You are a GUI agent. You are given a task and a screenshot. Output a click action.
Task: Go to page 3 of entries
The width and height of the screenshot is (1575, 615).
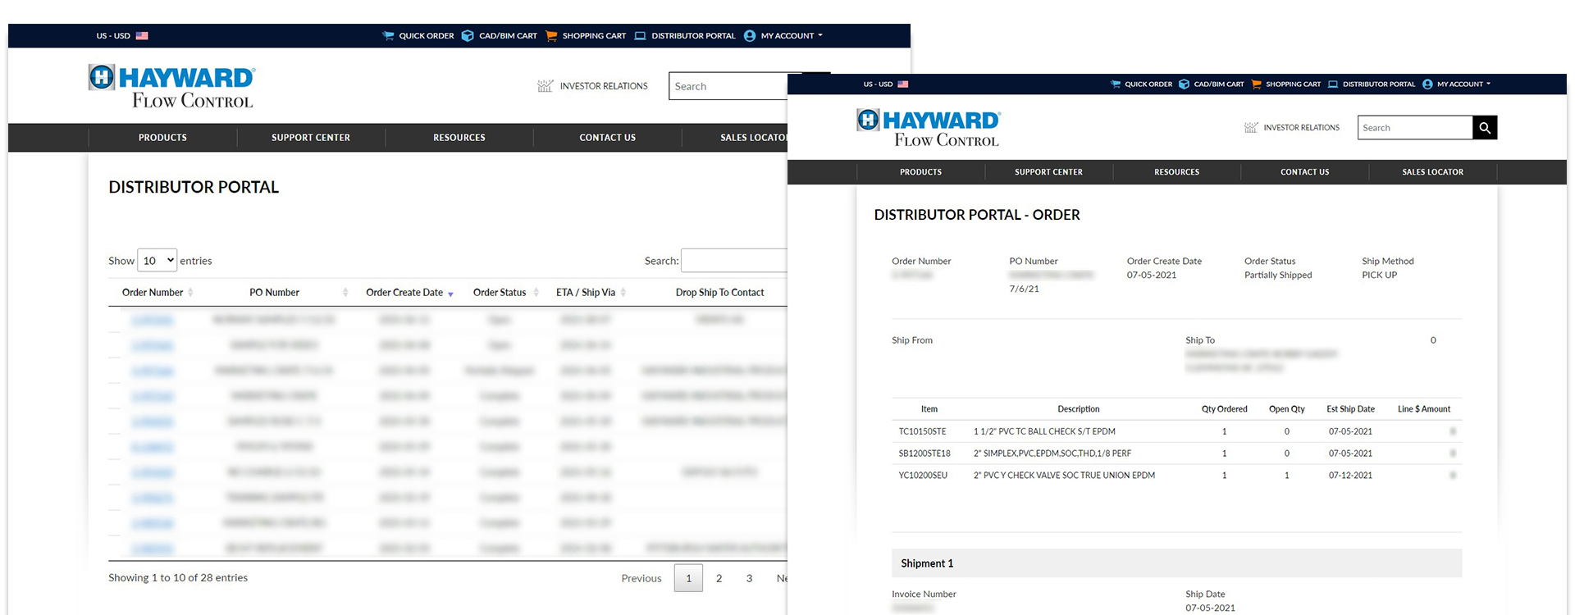749,578
